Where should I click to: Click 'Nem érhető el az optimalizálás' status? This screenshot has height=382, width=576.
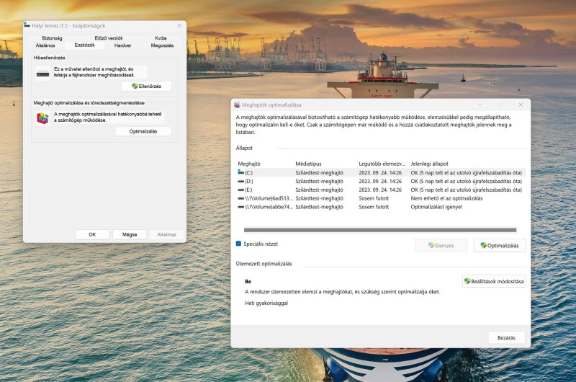(x=446, y=198)
